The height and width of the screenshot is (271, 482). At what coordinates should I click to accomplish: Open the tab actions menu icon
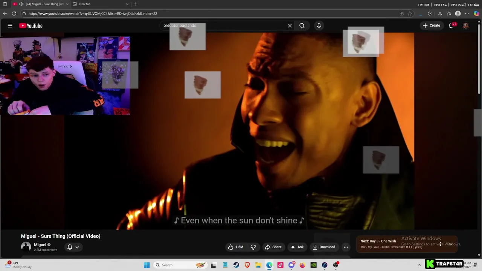(x=5, y=4)
